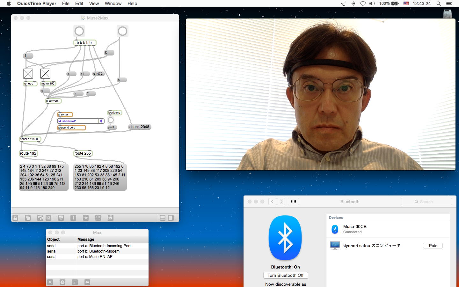Click the dial icon in Muse2Max toolbar
The image size is (459, 287).
click(x=110, y=218)
